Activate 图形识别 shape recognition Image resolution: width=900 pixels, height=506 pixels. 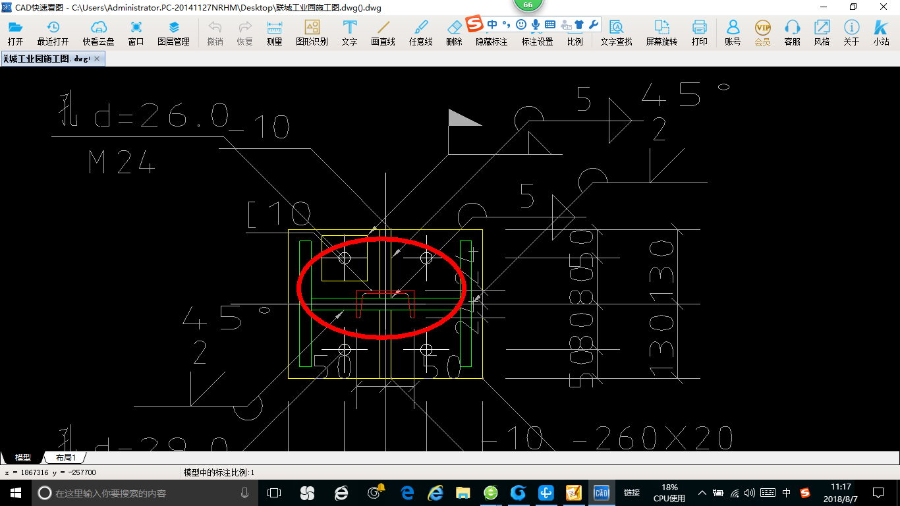click(x=312, y=32)
